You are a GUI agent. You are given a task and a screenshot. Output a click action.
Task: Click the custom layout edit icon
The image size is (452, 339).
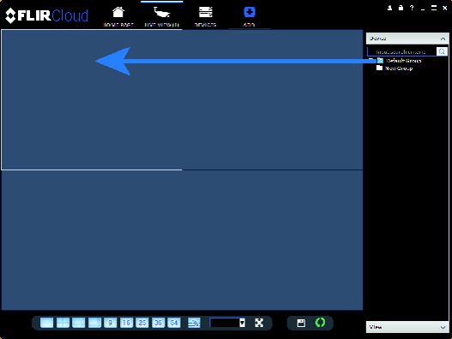pyautogui.click(x=194, y=323)
